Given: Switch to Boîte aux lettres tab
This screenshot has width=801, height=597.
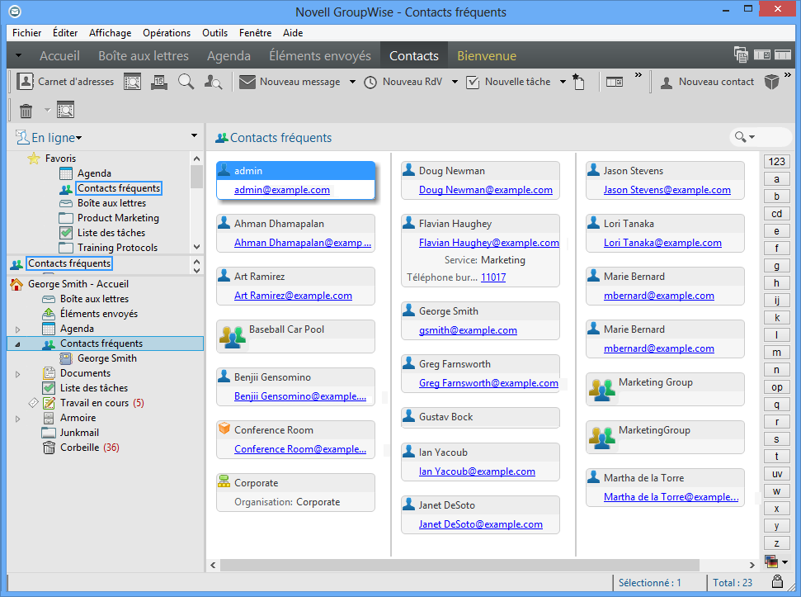Looking at the screenshot, I should click(144, 55).
